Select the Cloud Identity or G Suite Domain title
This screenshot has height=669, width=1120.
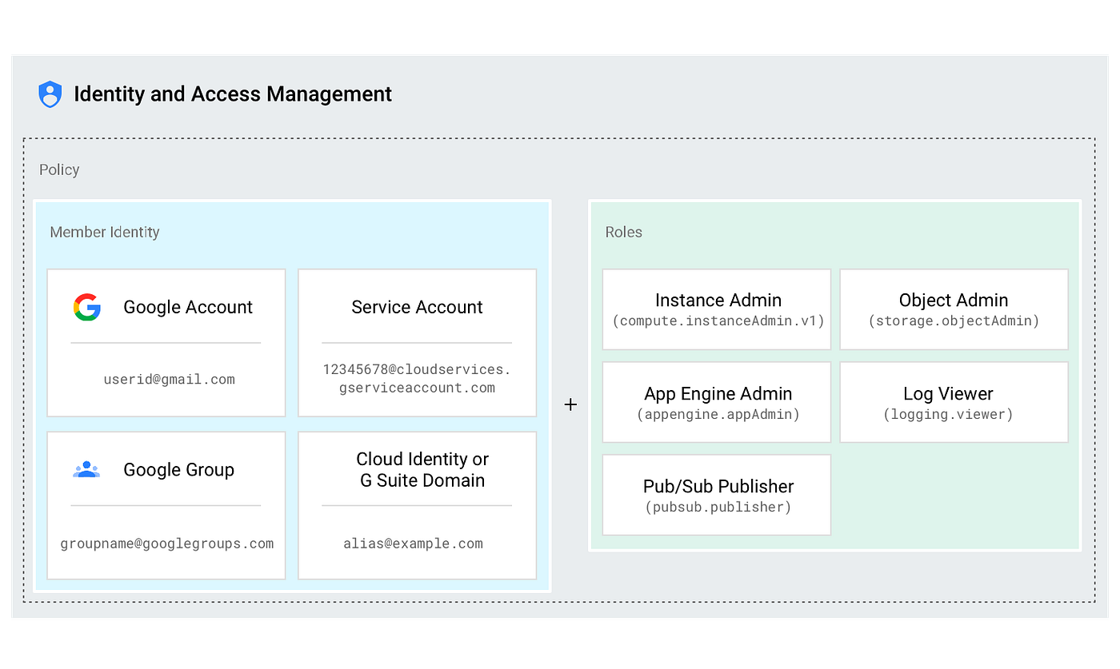coord(422,470)
